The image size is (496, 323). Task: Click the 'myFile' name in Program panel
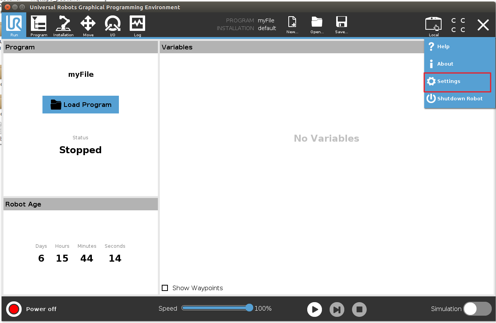coord(81,74)
